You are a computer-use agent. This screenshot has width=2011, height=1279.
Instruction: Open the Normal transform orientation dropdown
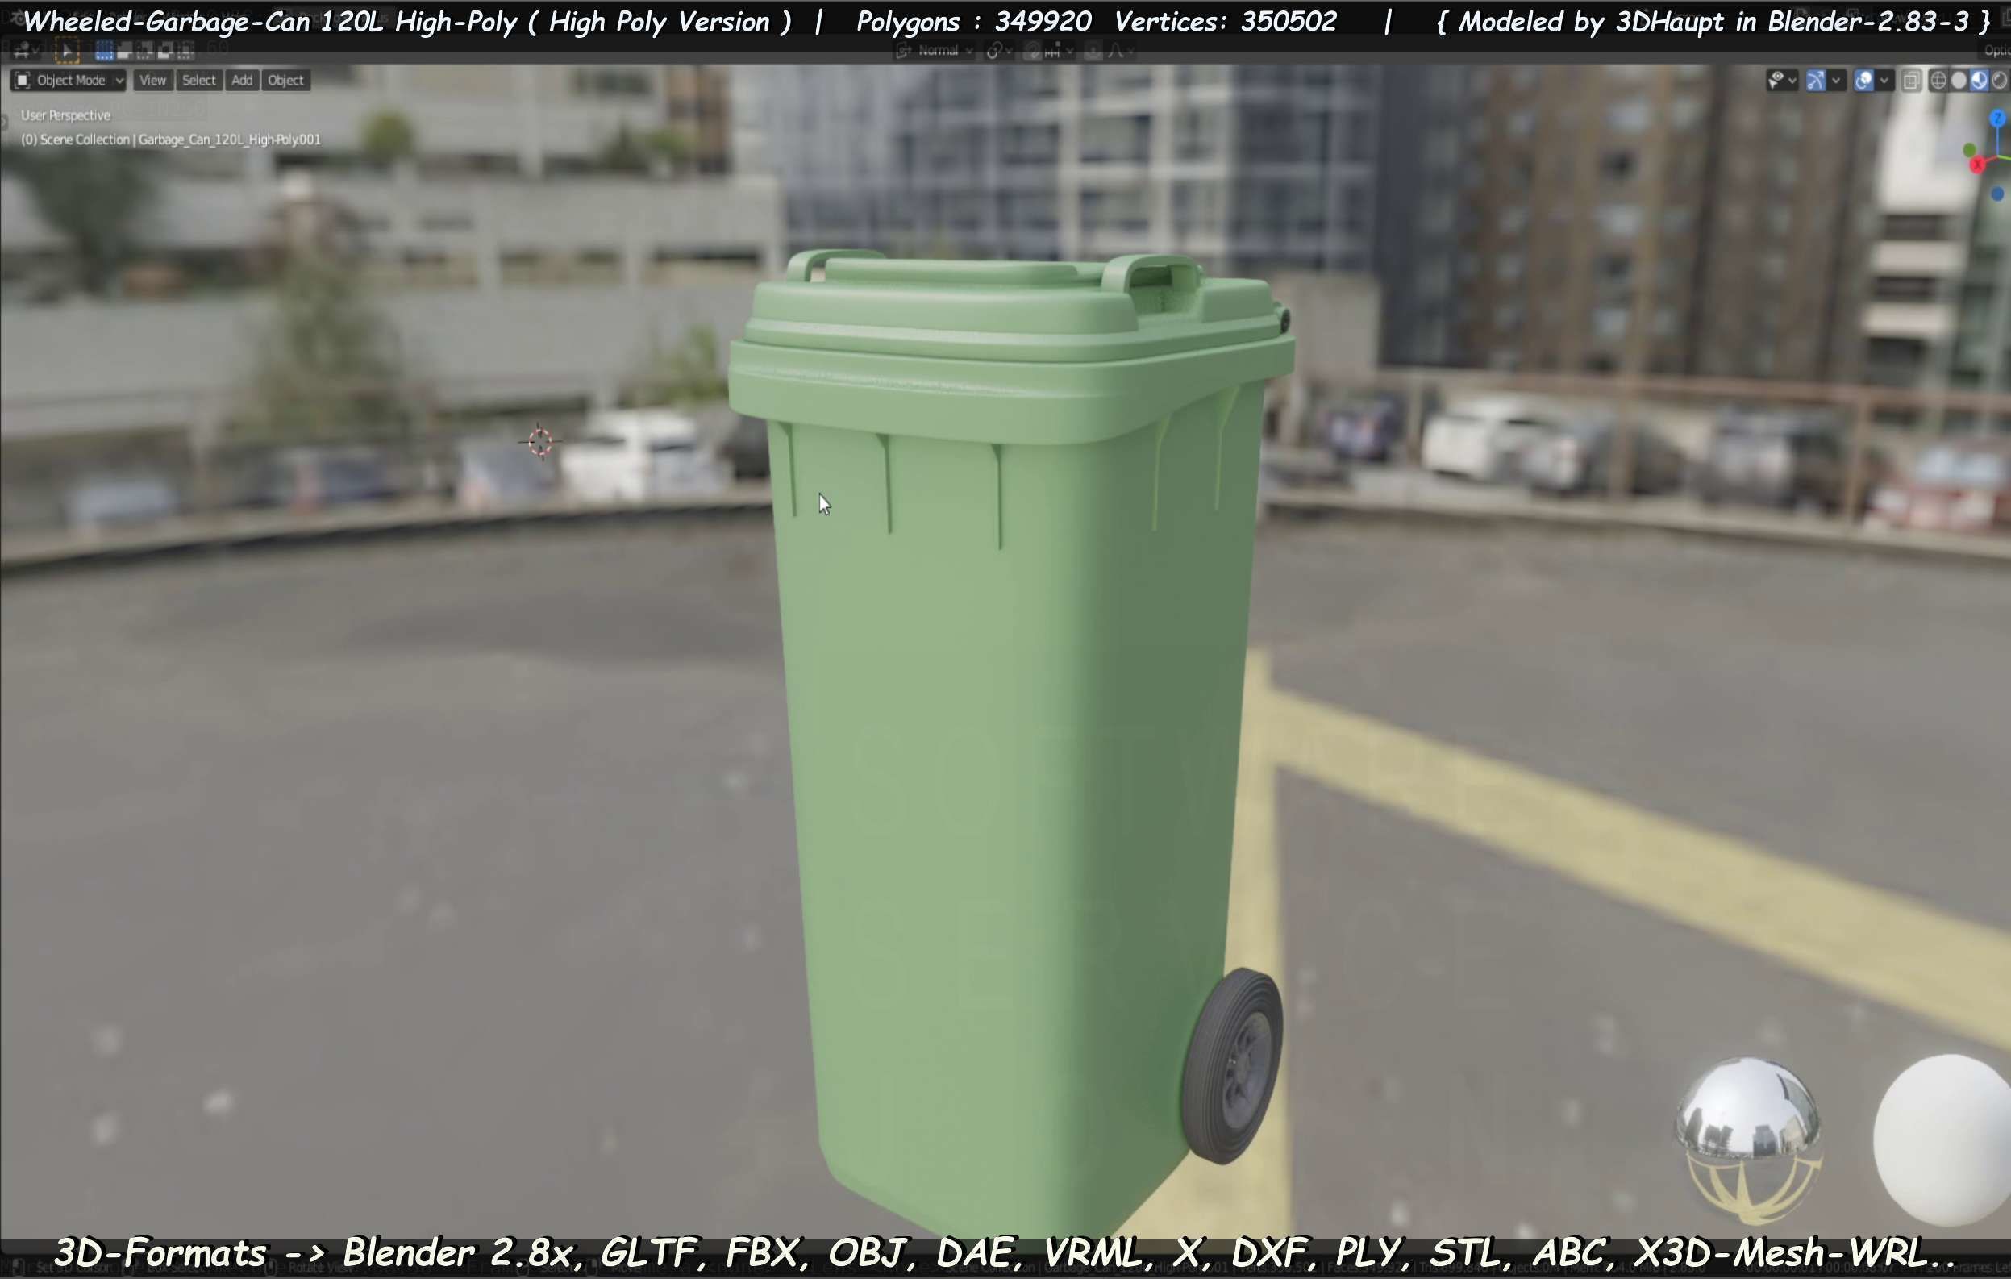934,51
